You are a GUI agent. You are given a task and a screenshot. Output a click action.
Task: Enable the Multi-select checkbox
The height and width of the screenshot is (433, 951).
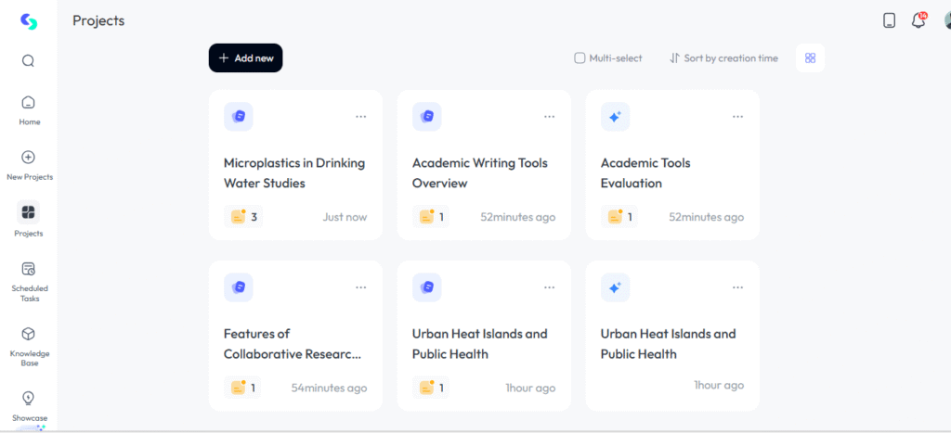pos(580,58)
